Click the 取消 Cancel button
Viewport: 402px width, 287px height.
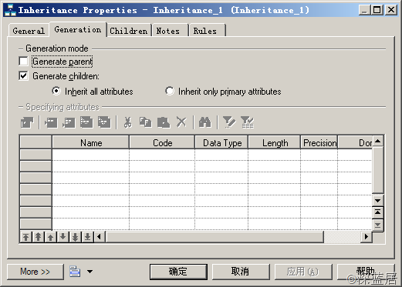point(240,272)
